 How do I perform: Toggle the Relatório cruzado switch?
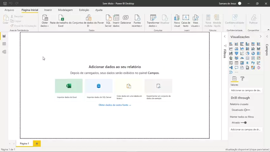tap(247, 110)
